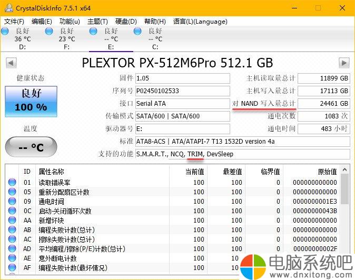This screenshot has width=355, height=280.
Task: Click the serial number field P02450102533
Action: point(183,91)
